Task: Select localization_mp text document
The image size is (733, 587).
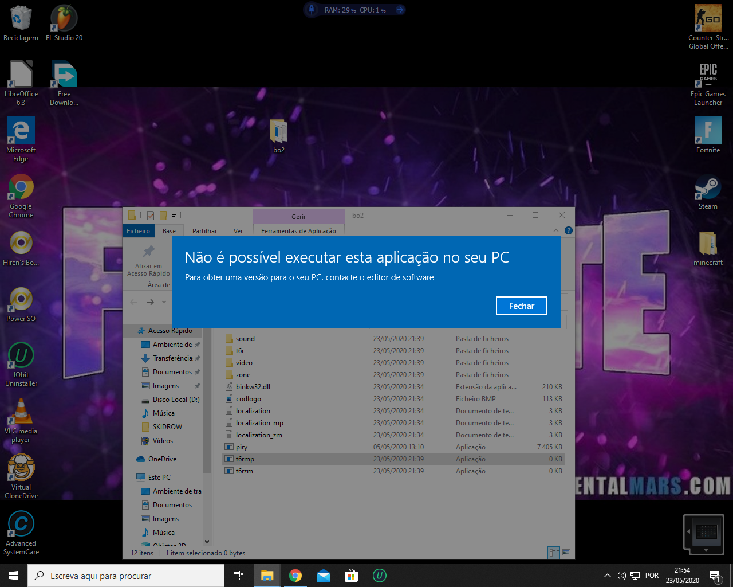Action: tap(393, 423)
